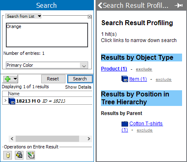Expand the 18213 M O result row
Screen dimensions: 187x162
coord(5,101)
